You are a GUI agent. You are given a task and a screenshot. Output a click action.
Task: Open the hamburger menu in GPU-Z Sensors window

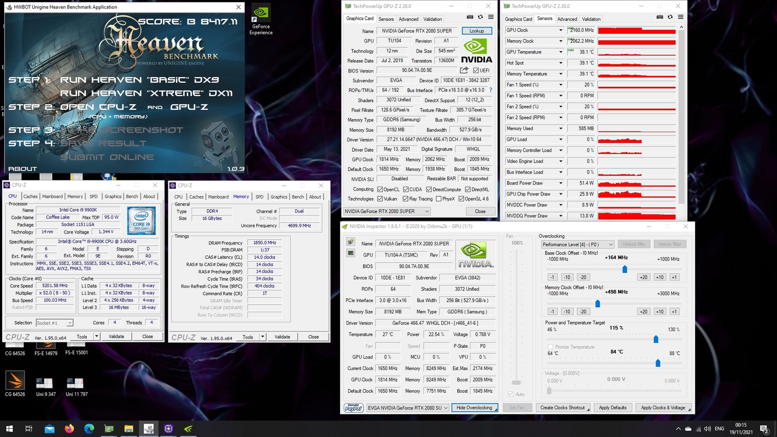[681, 17]
